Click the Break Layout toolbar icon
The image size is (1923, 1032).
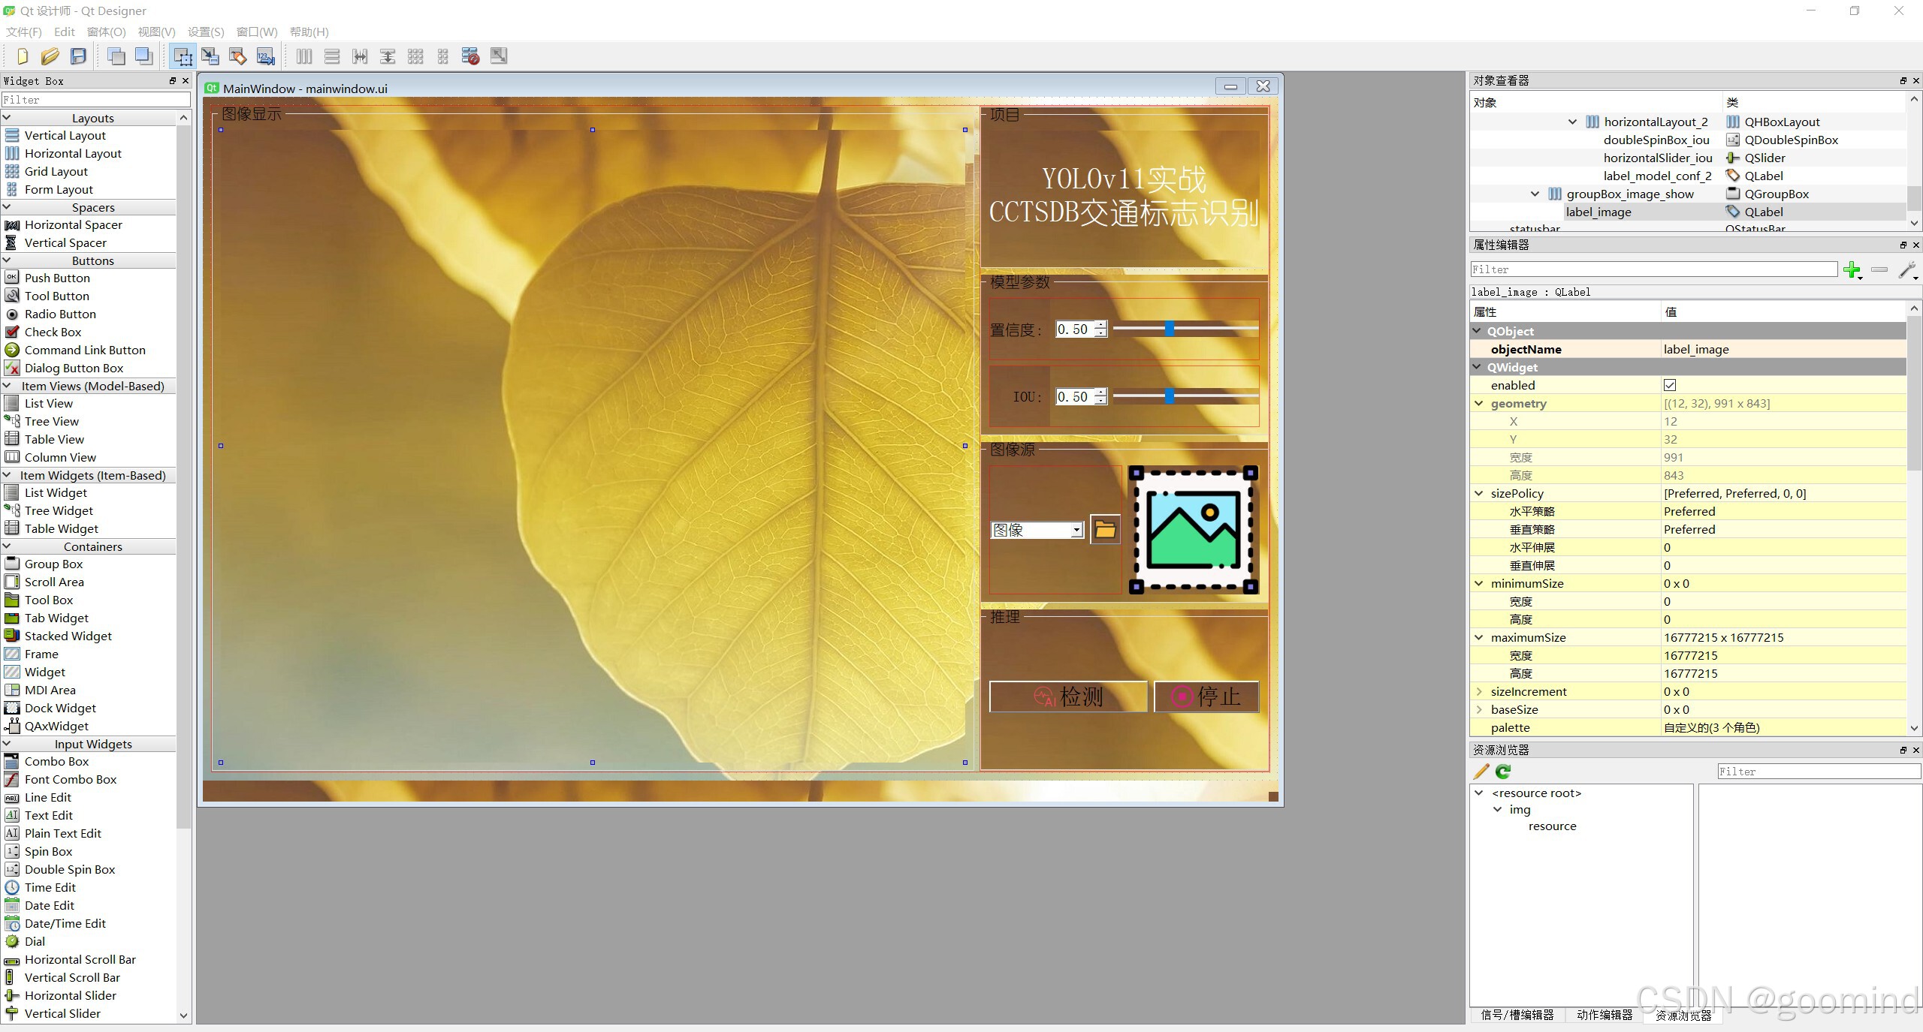[x=471, y=56]
